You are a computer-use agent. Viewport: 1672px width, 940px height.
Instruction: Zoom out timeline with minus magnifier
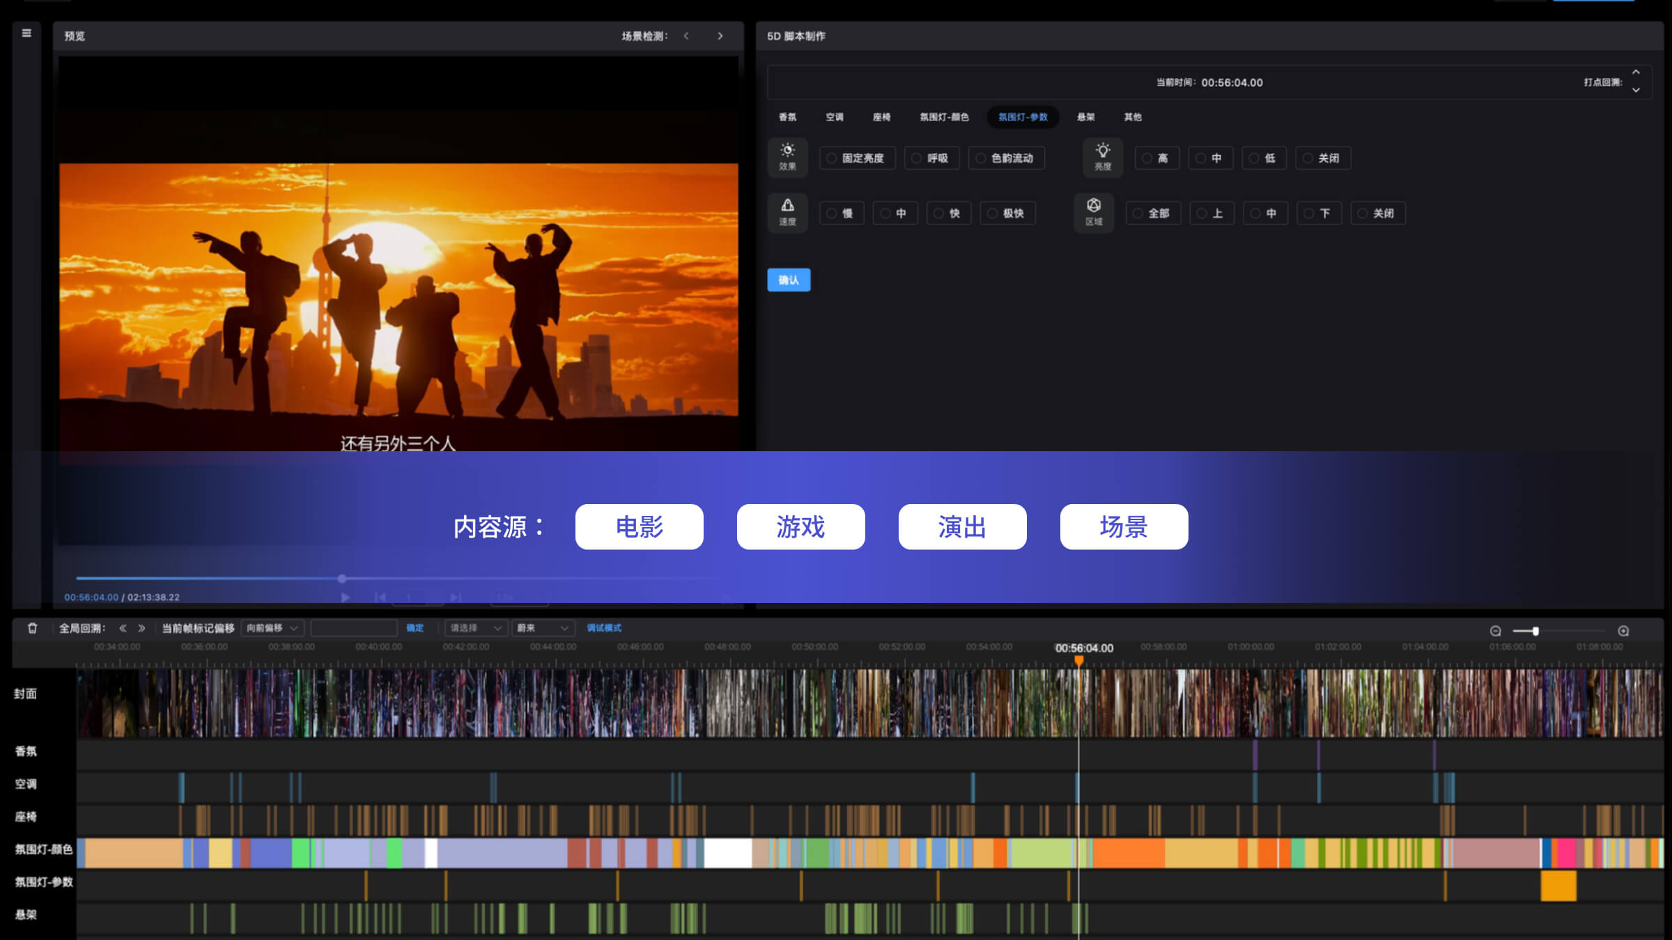[1495, 631]
